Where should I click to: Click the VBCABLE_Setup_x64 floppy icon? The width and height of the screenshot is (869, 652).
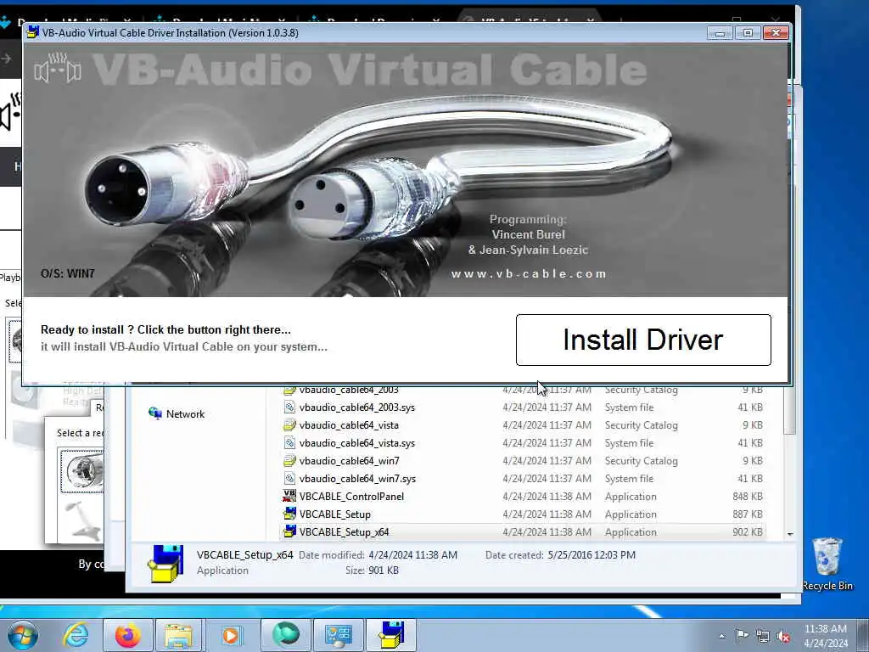pos(289,531)
